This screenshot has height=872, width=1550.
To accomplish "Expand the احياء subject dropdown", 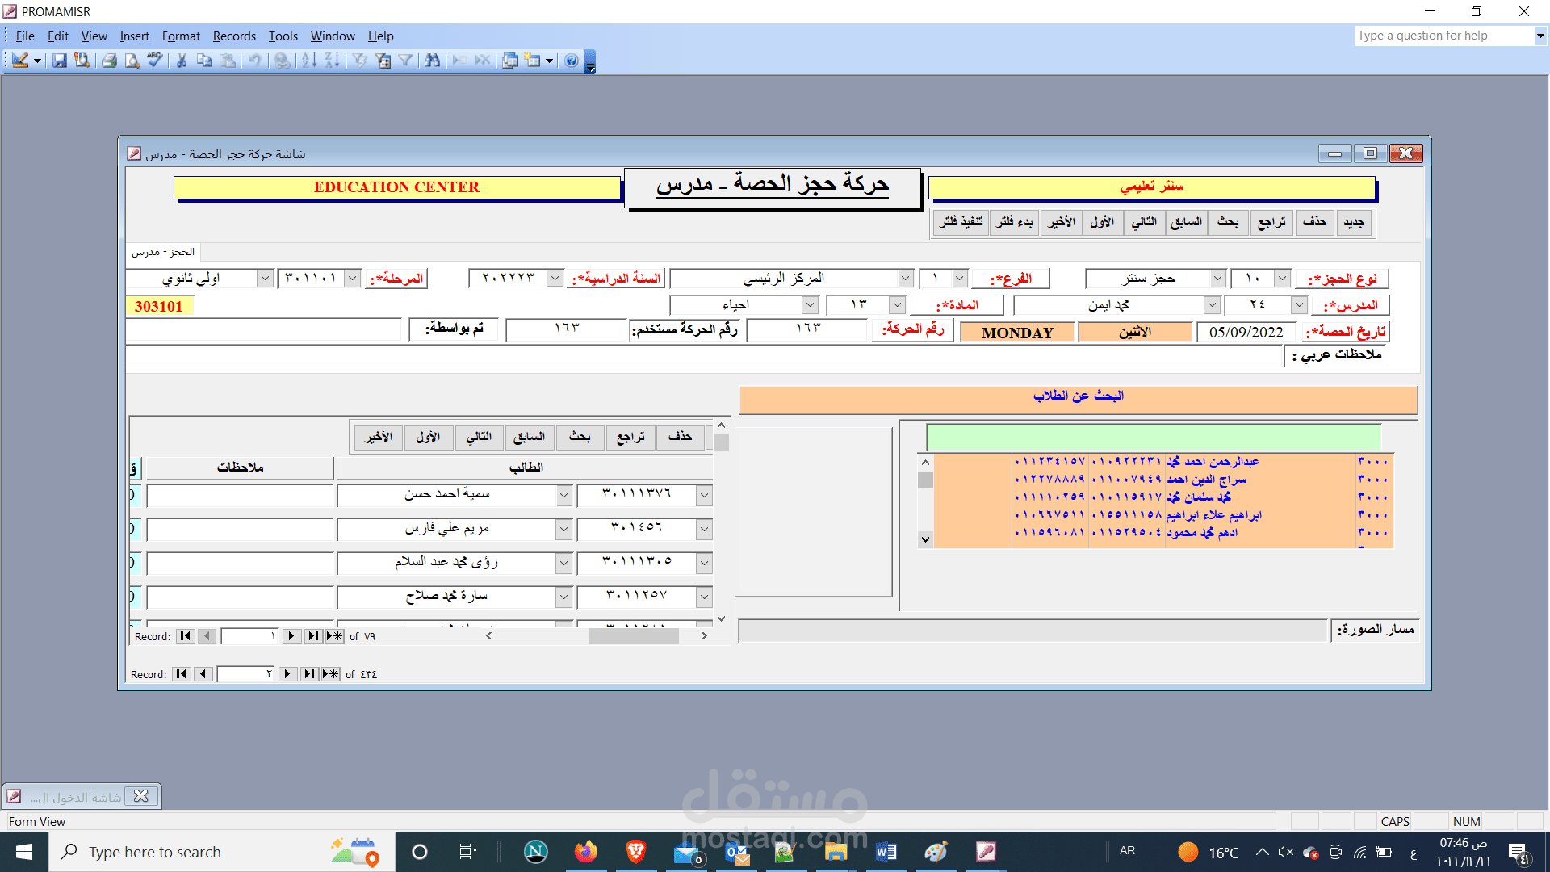I will 810,305.
